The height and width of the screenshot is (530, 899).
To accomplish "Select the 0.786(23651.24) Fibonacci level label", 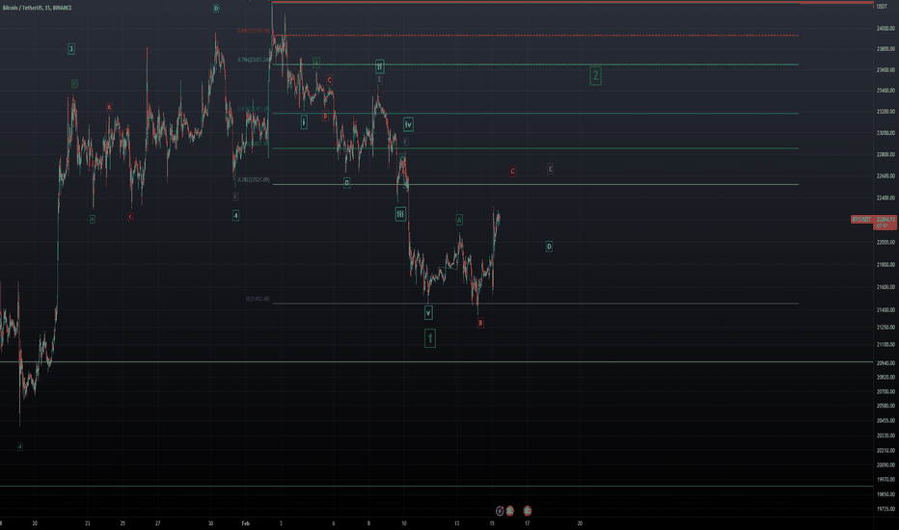I will [x=254, y=60].
